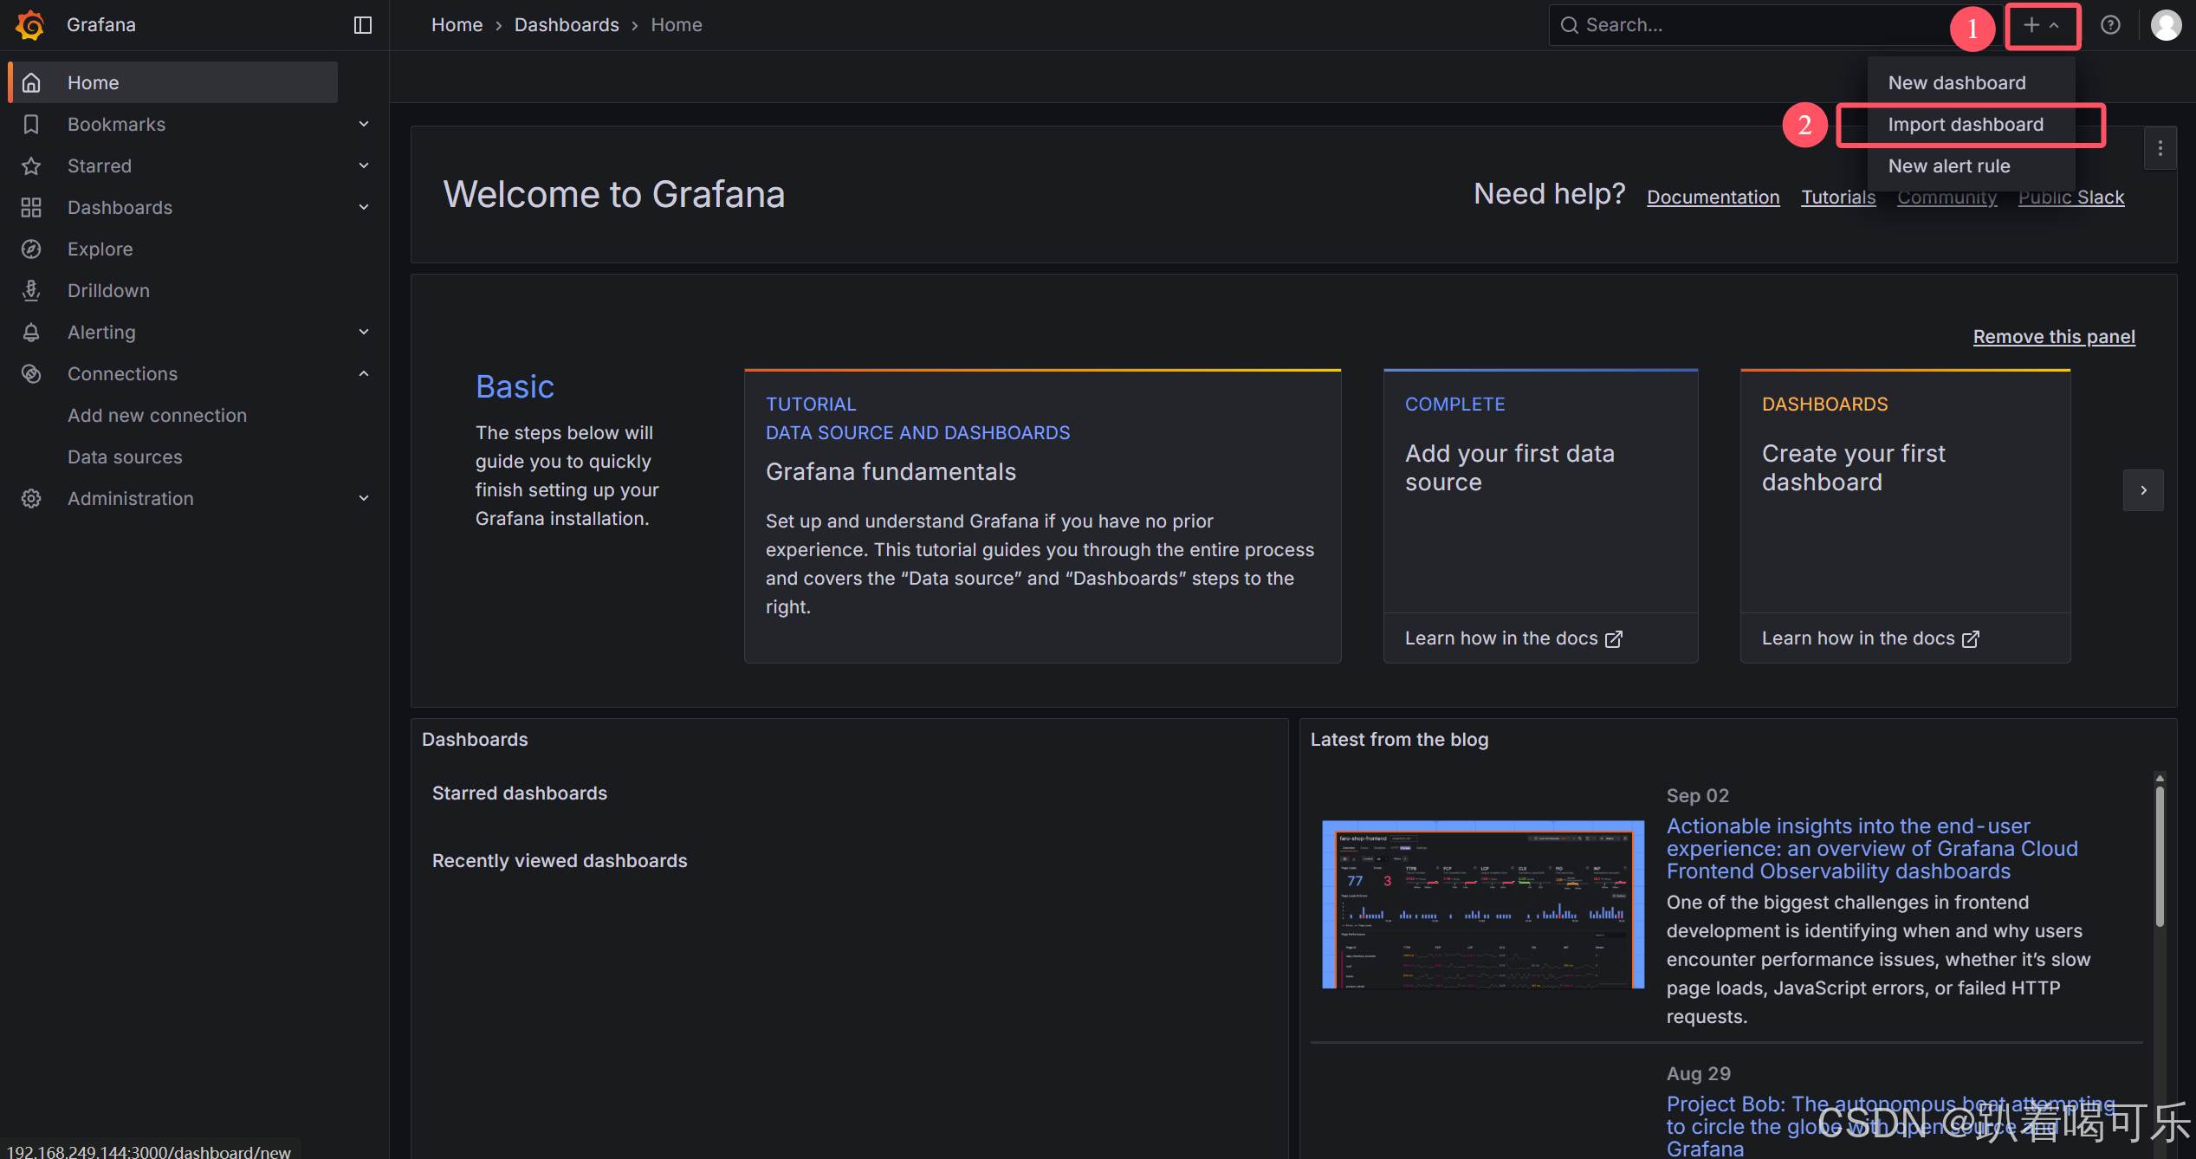Open Actionable insights blog article title
The width and height of the screenshot is (2196, 1159).
click(x=1872, y=848)
